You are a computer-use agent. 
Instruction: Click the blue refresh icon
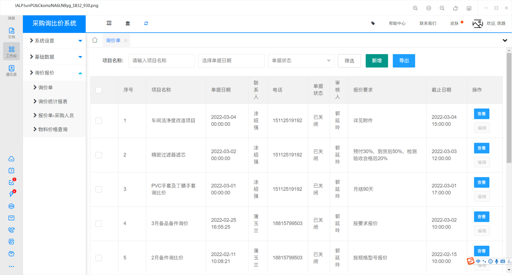[x=146, y=23]
